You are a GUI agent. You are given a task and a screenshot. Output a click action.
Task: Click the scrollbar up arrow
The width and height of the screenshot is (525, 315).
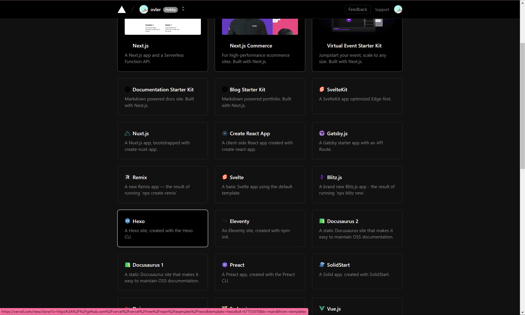coord(522,3)
